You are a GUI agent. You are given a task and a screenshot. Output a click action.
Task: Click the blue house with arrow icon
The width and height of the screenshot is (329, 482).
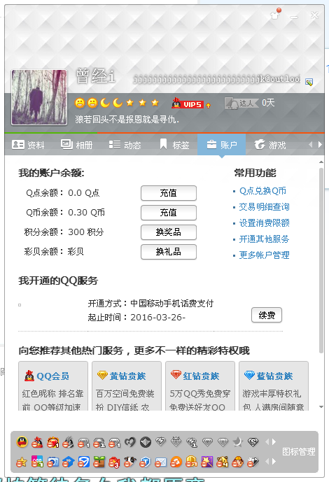point(69,462)
